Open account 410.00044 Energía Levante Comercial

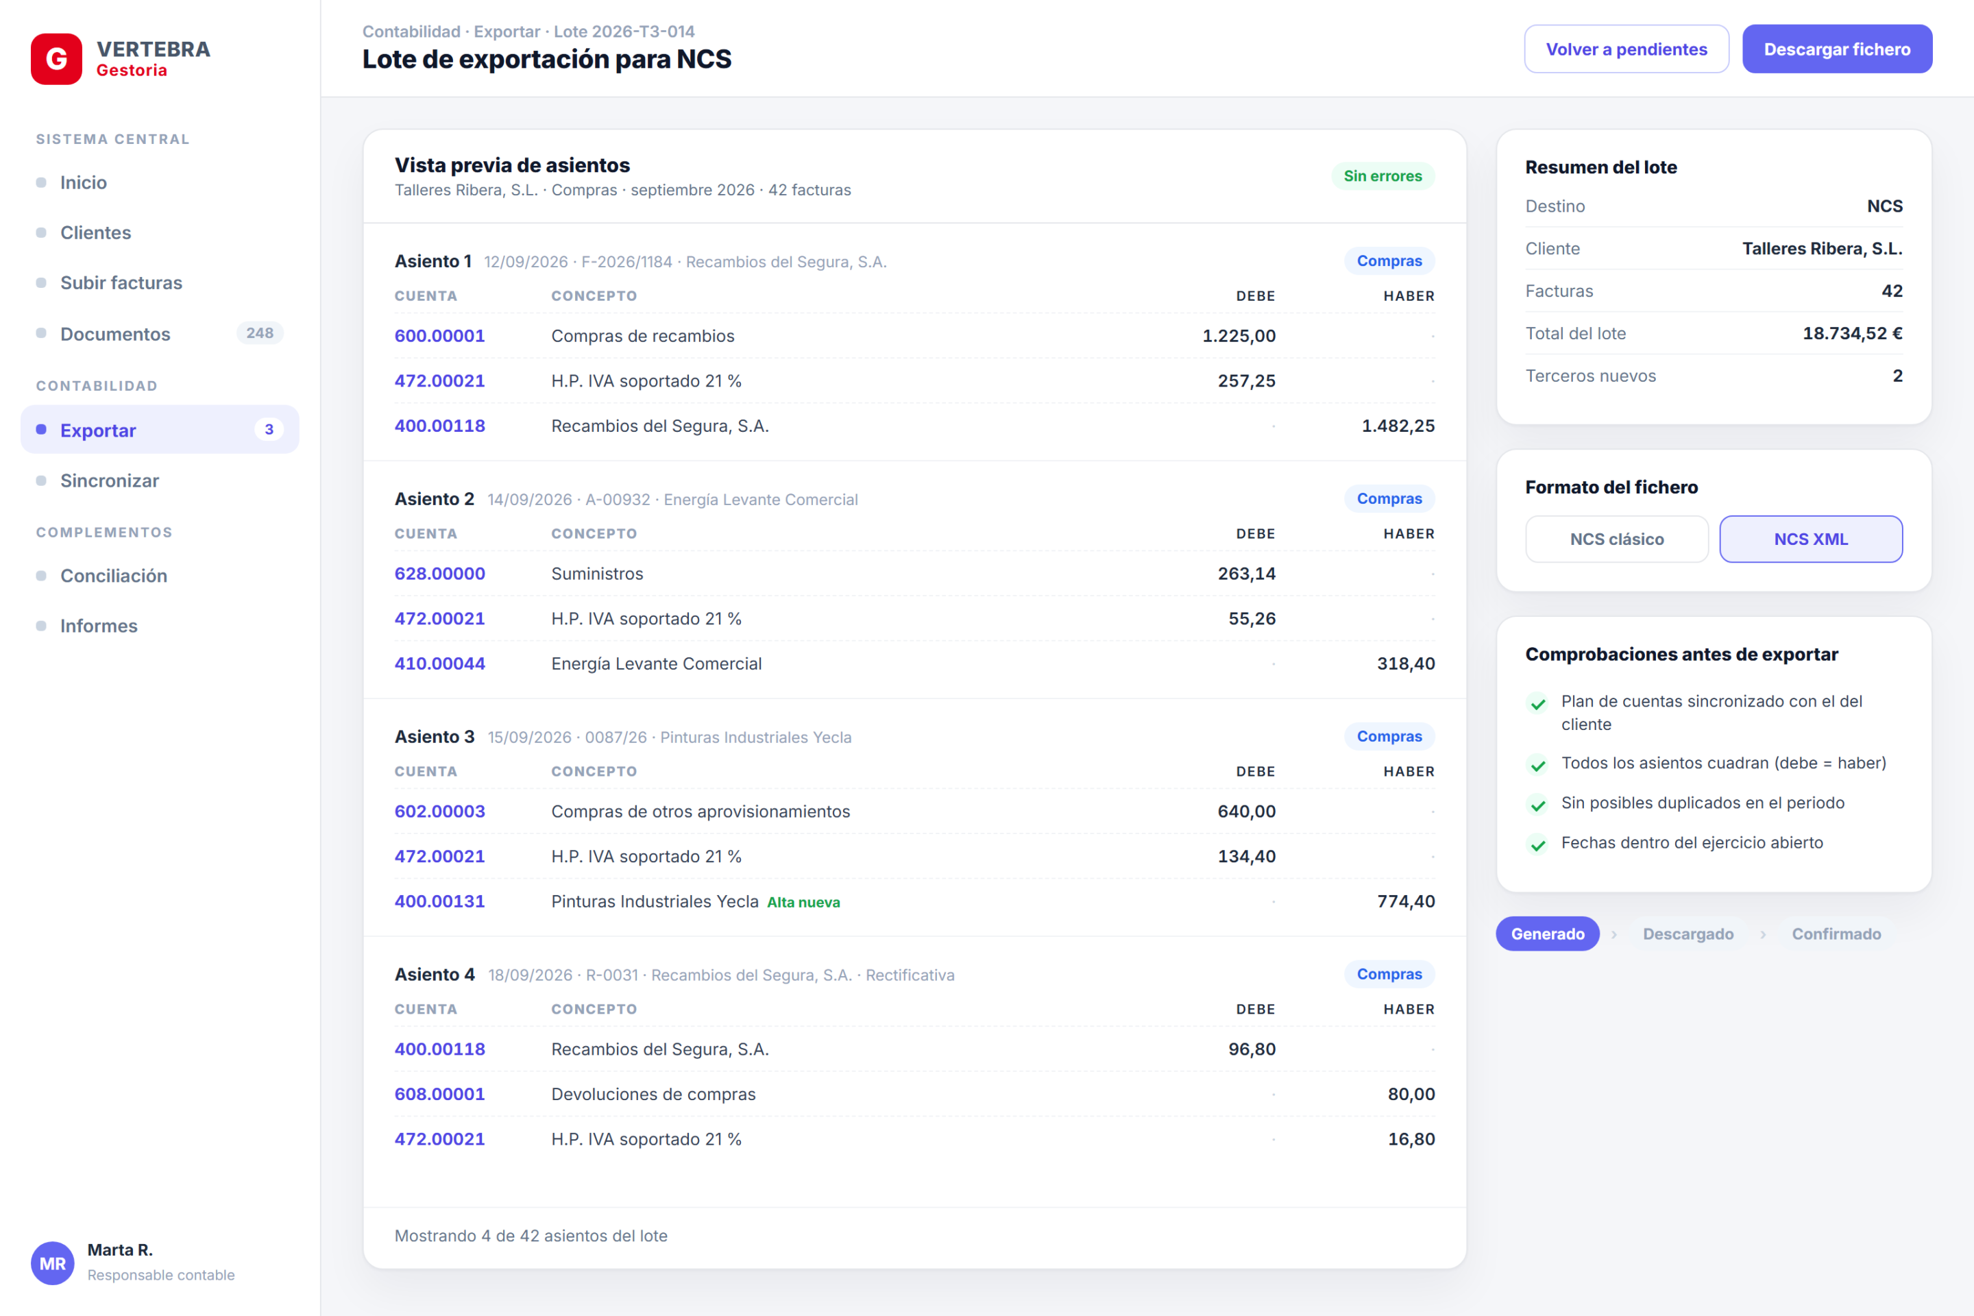click(x=440, y=663)
